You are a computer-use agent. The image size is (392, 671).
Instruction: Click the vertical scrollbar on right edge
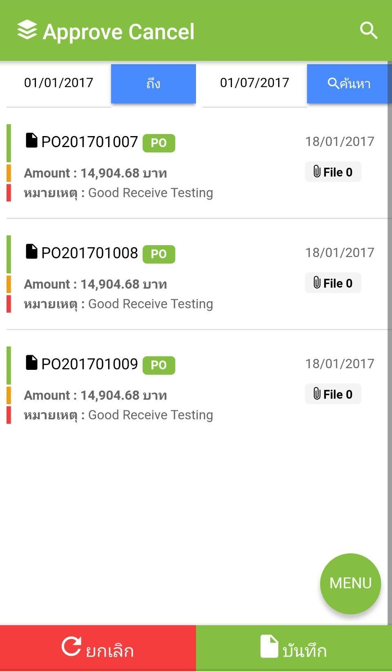(x=390, y=327)
